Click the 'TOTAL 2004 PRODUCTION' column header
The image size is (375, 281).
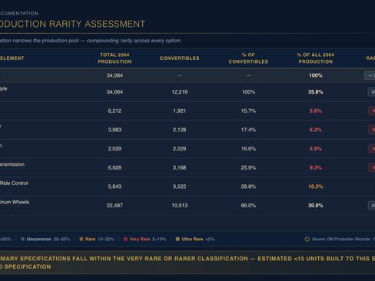click(114, 58)
